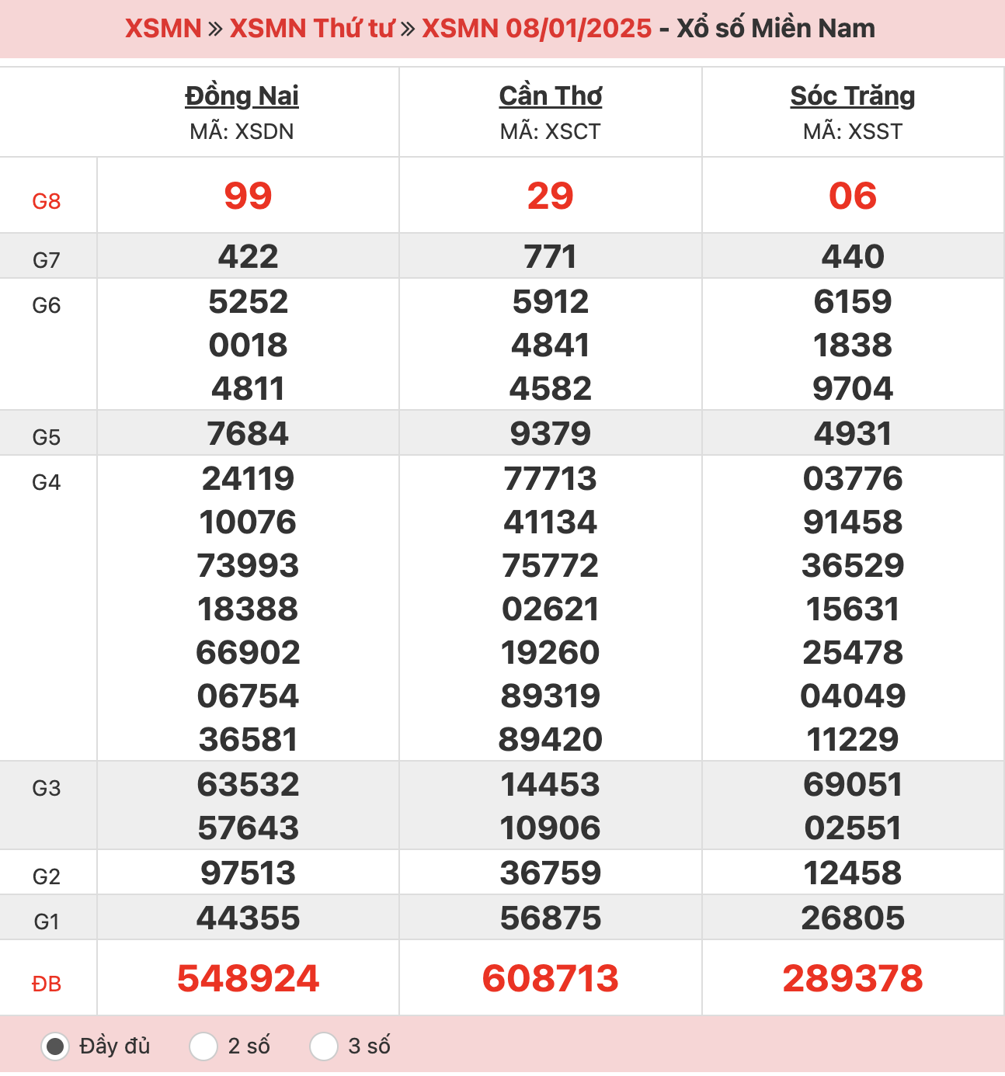1005x1076 pixels.
Task: Click the MÃ: XSCT code text
Action: point(550,132)
